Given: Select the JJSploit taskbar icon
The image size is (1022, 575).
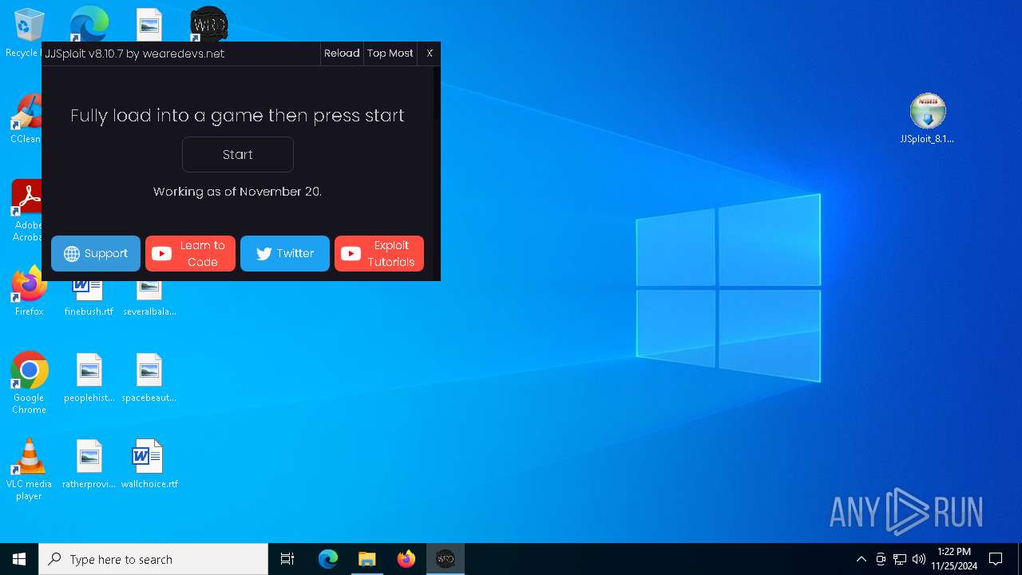Looking at the screenshot, I should [x=445, y=559].
